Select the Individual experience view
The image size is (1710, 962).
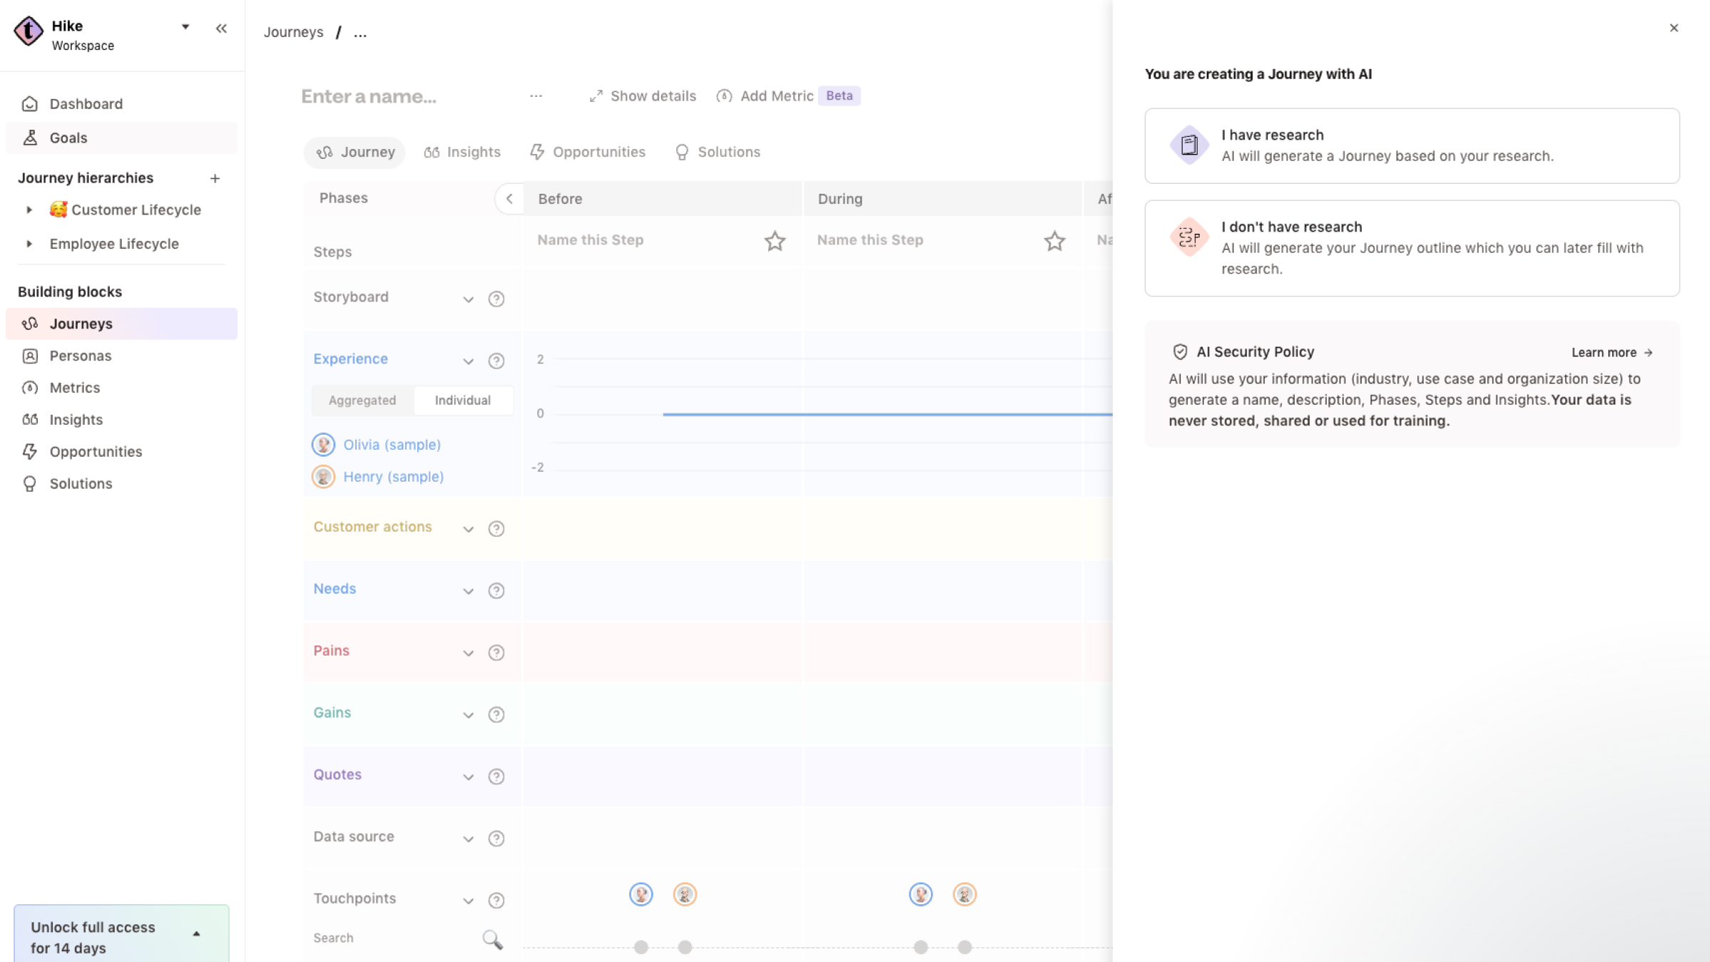coord(462,400)
